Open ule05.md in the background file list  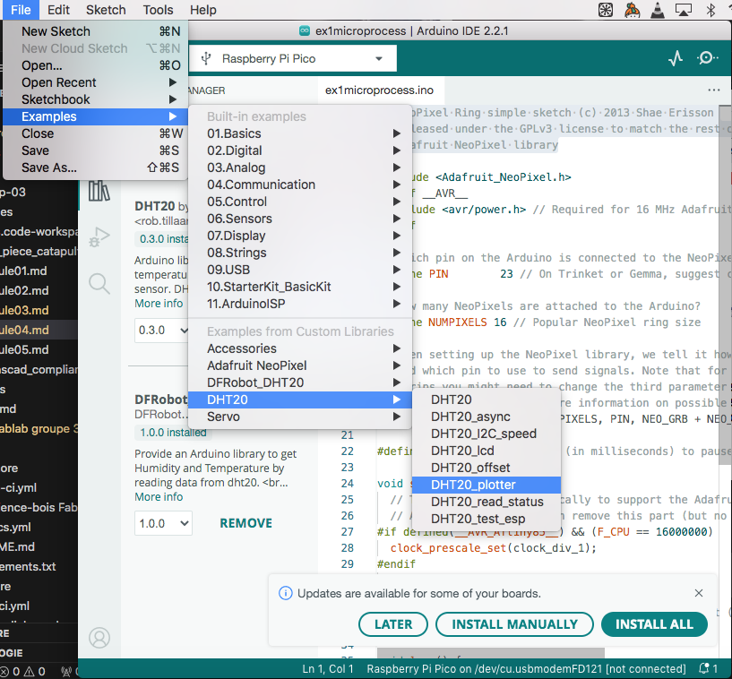24,349
